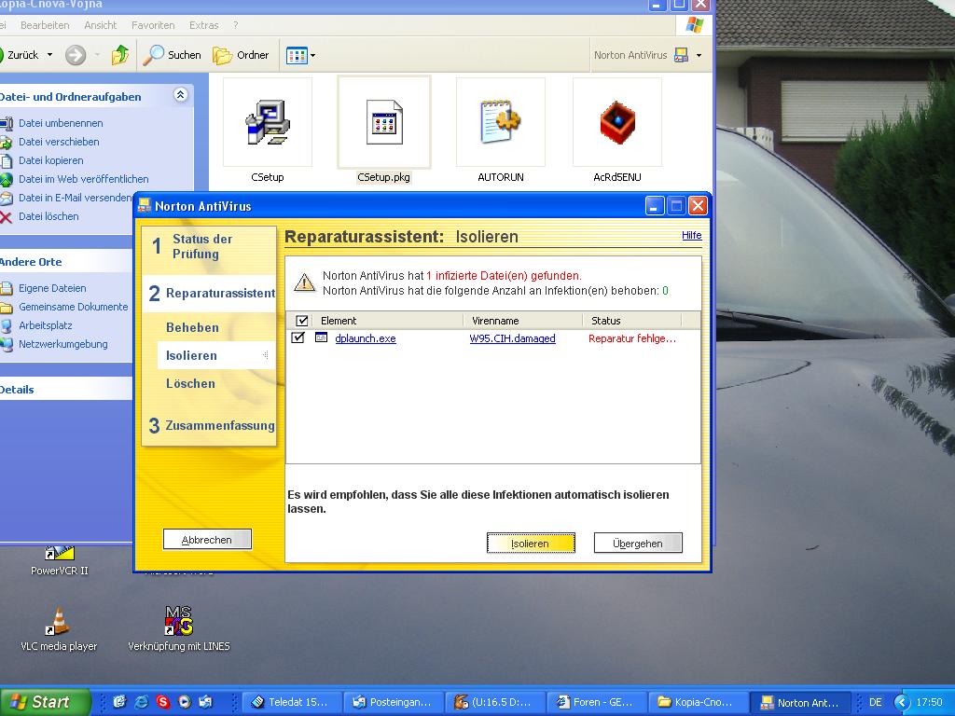Click the Suchen search toolbar button
Image resolution: width=955 pixels, height=716 pixels.
click(x=173, y=55)
